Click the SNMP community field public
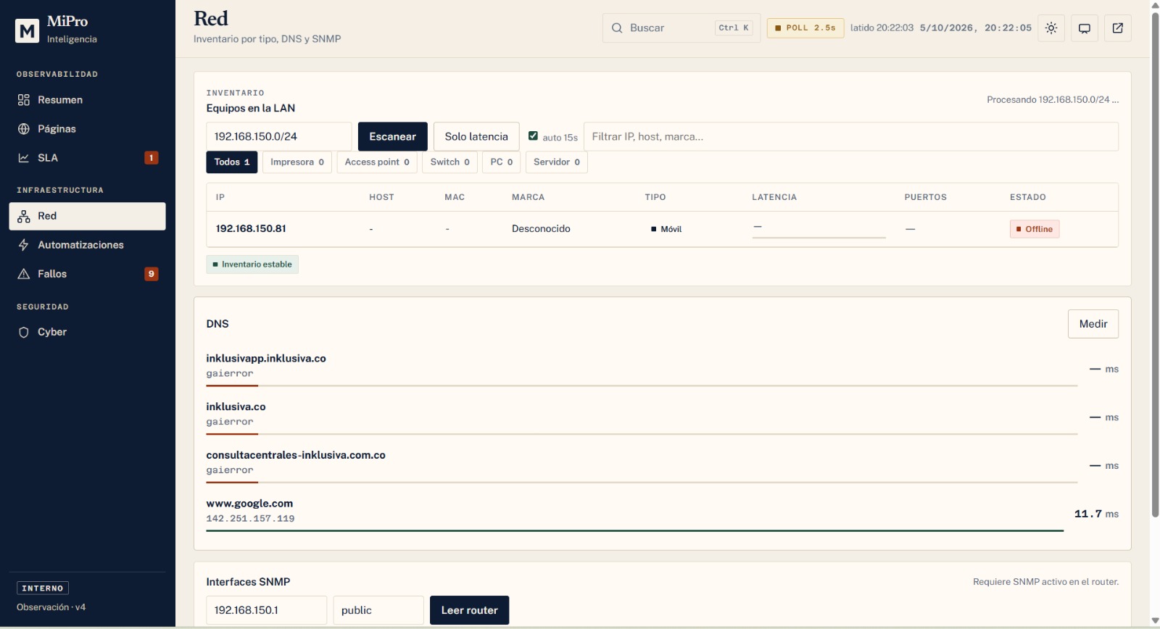This screenshot has width=1160, height=629. coord(378,610)
